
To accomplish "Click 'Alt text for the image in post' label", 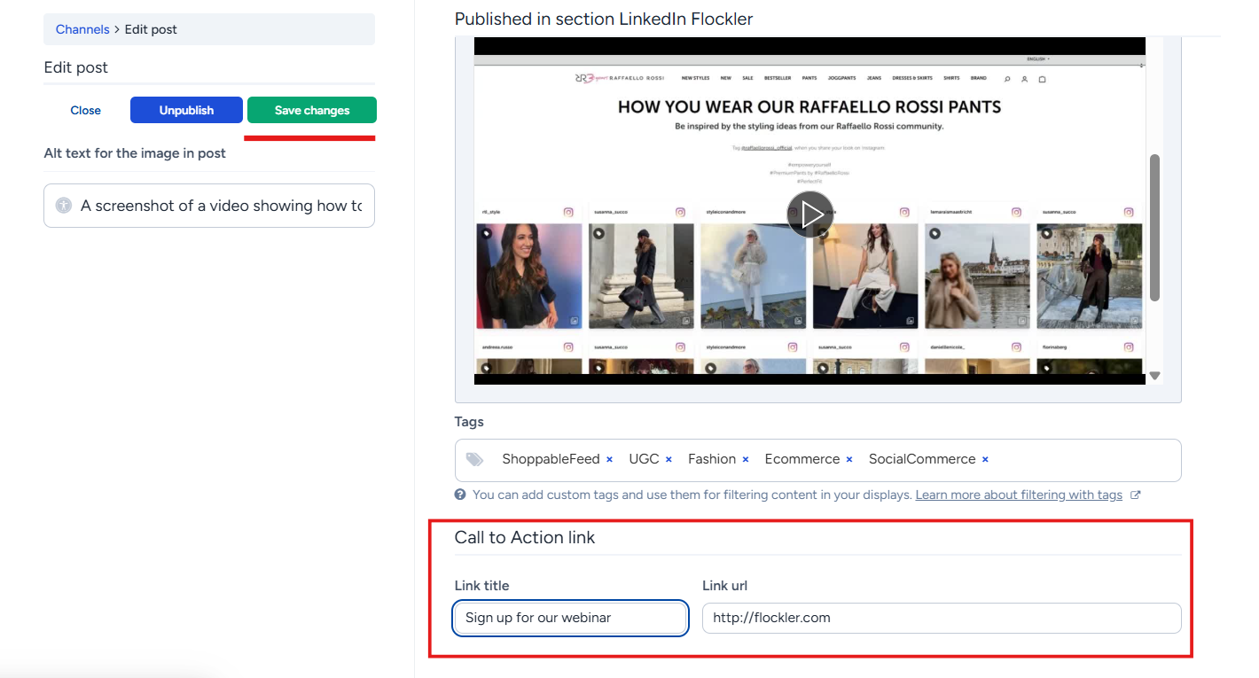I will click(135, 153).
